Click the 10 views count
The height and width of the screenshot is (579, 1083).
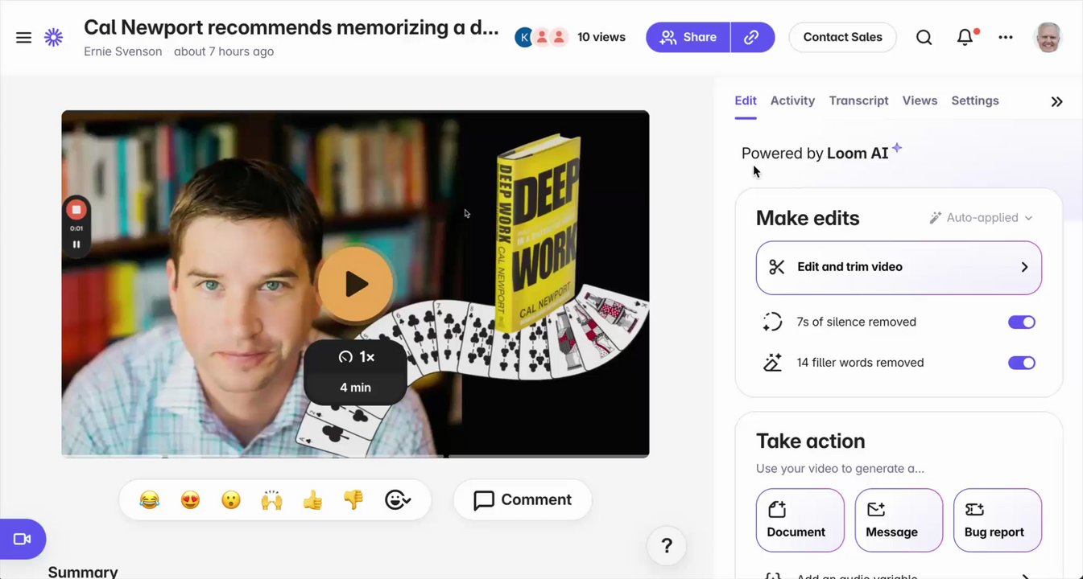[601, 37]
